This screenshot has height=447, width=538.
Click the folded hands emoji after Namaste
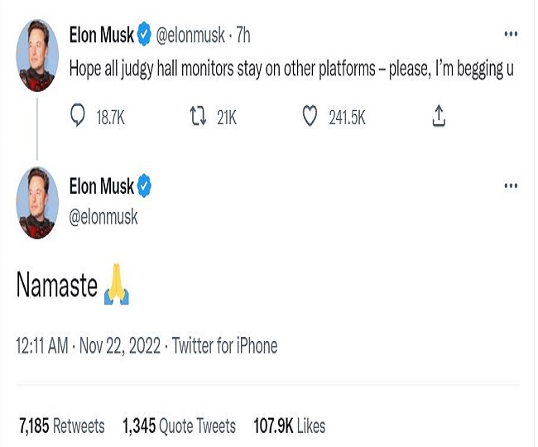coord(116,287)
